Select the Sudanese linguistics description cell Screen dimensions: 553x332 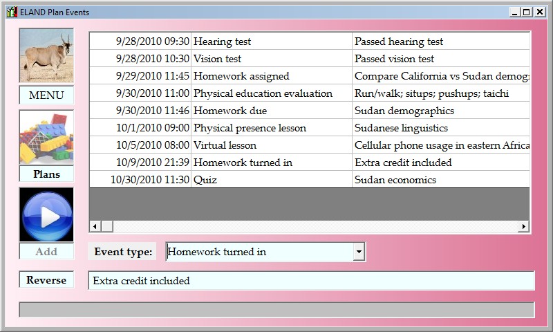pyautogui.click(x=440, y=128)
